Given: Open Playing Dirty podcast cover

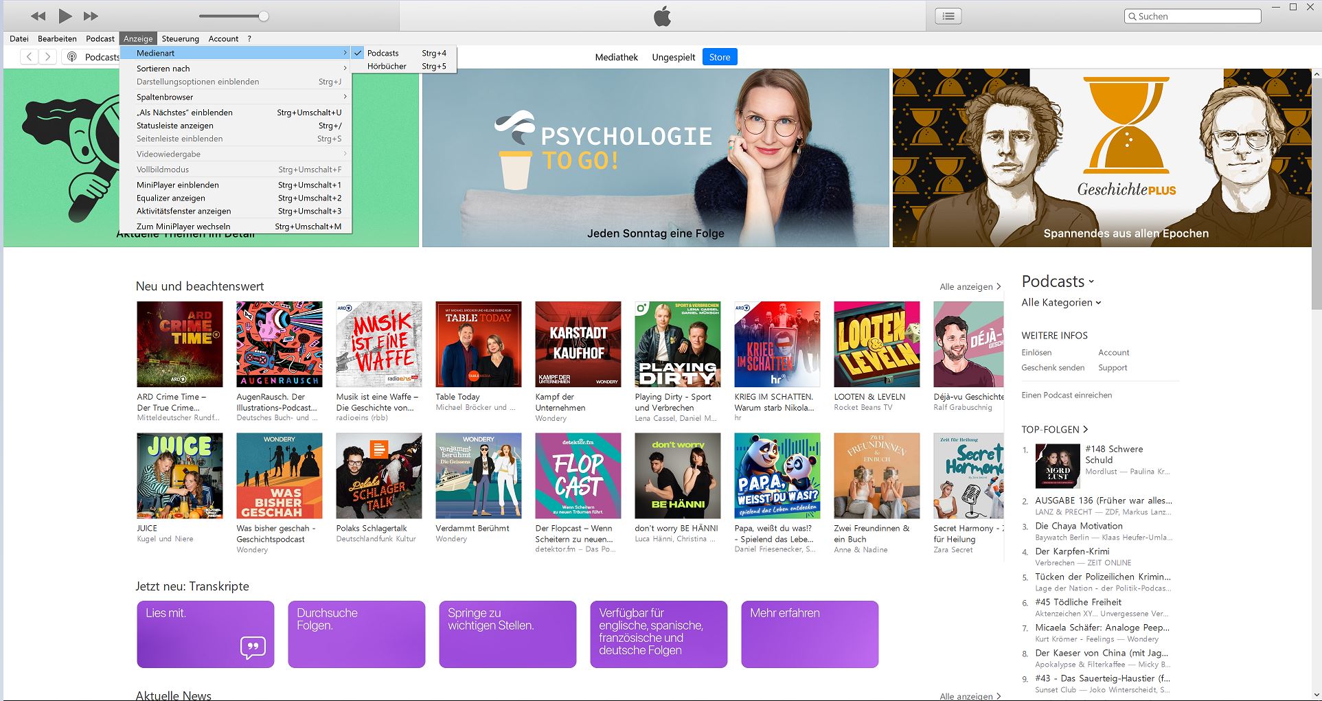Looking at the screenshot, I should pos(678,344).
